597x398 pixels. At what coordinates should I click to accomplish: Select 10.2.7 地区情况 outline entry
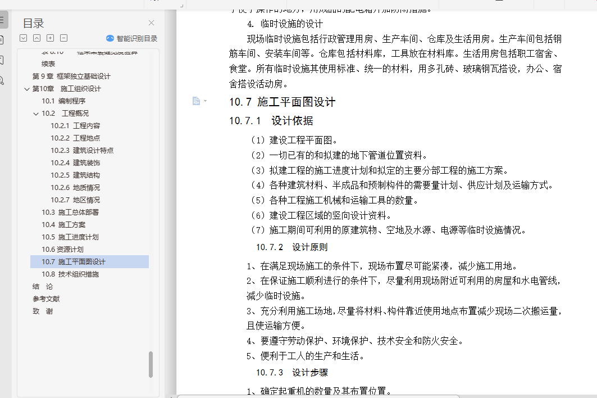75,200
